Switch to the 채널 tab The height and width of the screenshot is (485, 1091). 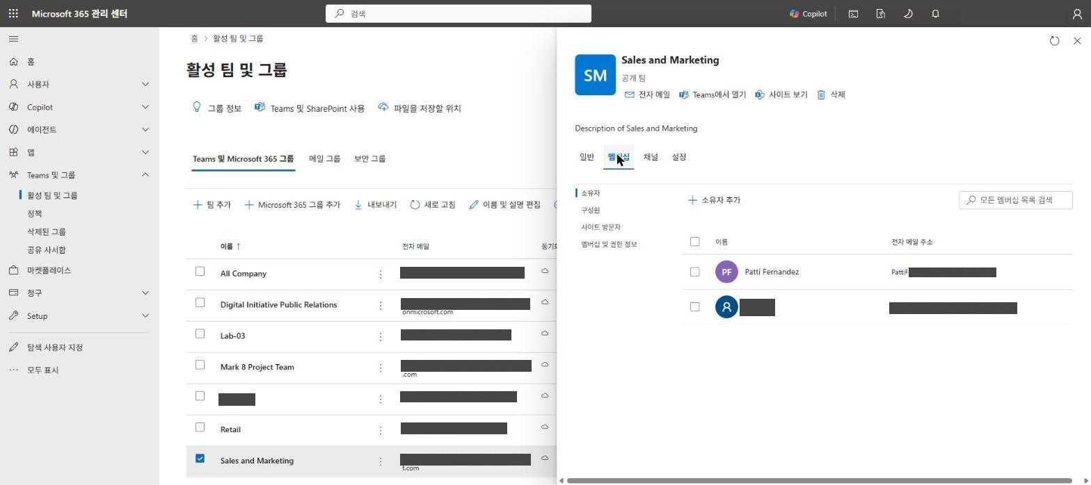click(x=651, y=157)
